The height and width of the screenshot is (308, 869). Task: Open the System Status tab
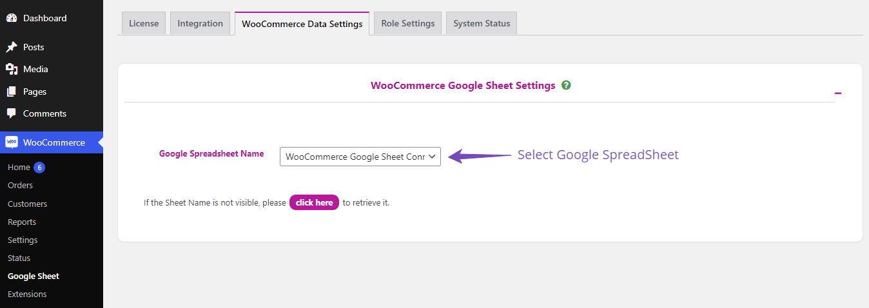pyautogui.click(x=482, y=23)
